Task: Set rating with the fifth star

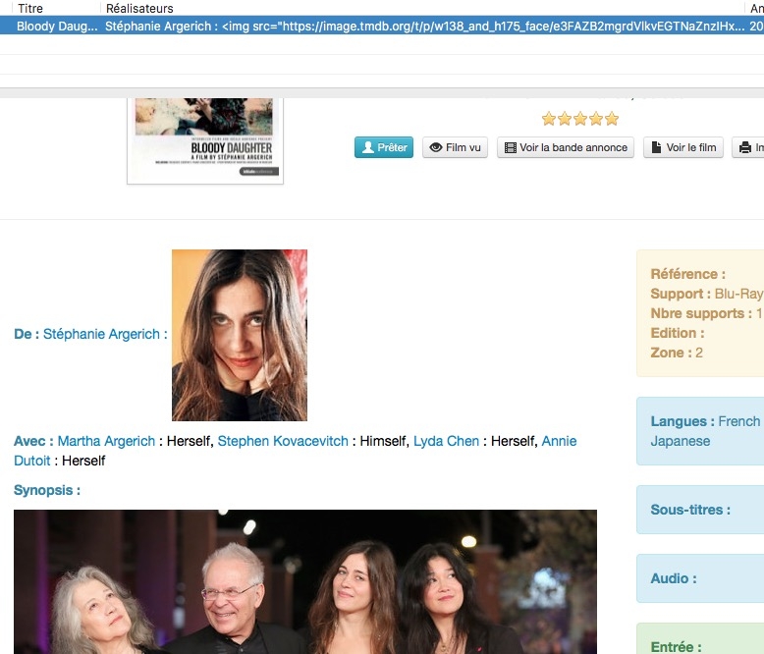Action: pyautogui.click(x=612, y=119)
